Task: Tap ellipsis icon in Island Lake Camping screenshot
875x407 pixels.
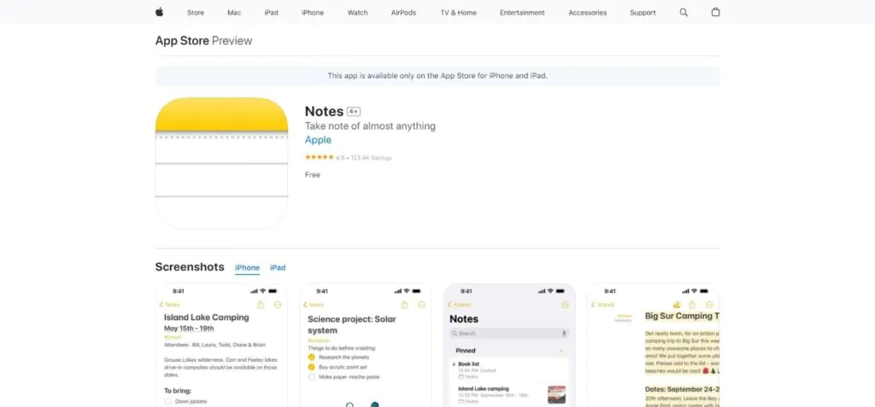Action: point(278,305)
